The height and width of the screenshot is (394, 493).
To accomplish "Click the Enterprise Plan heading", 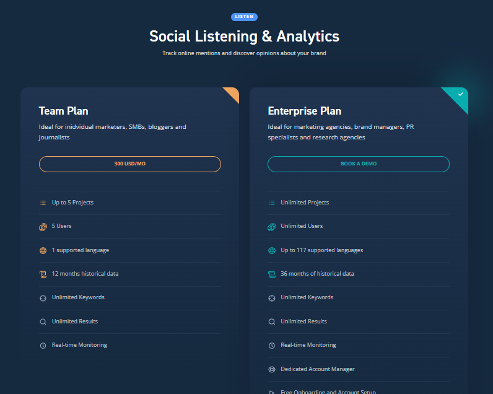I will 305,111.
